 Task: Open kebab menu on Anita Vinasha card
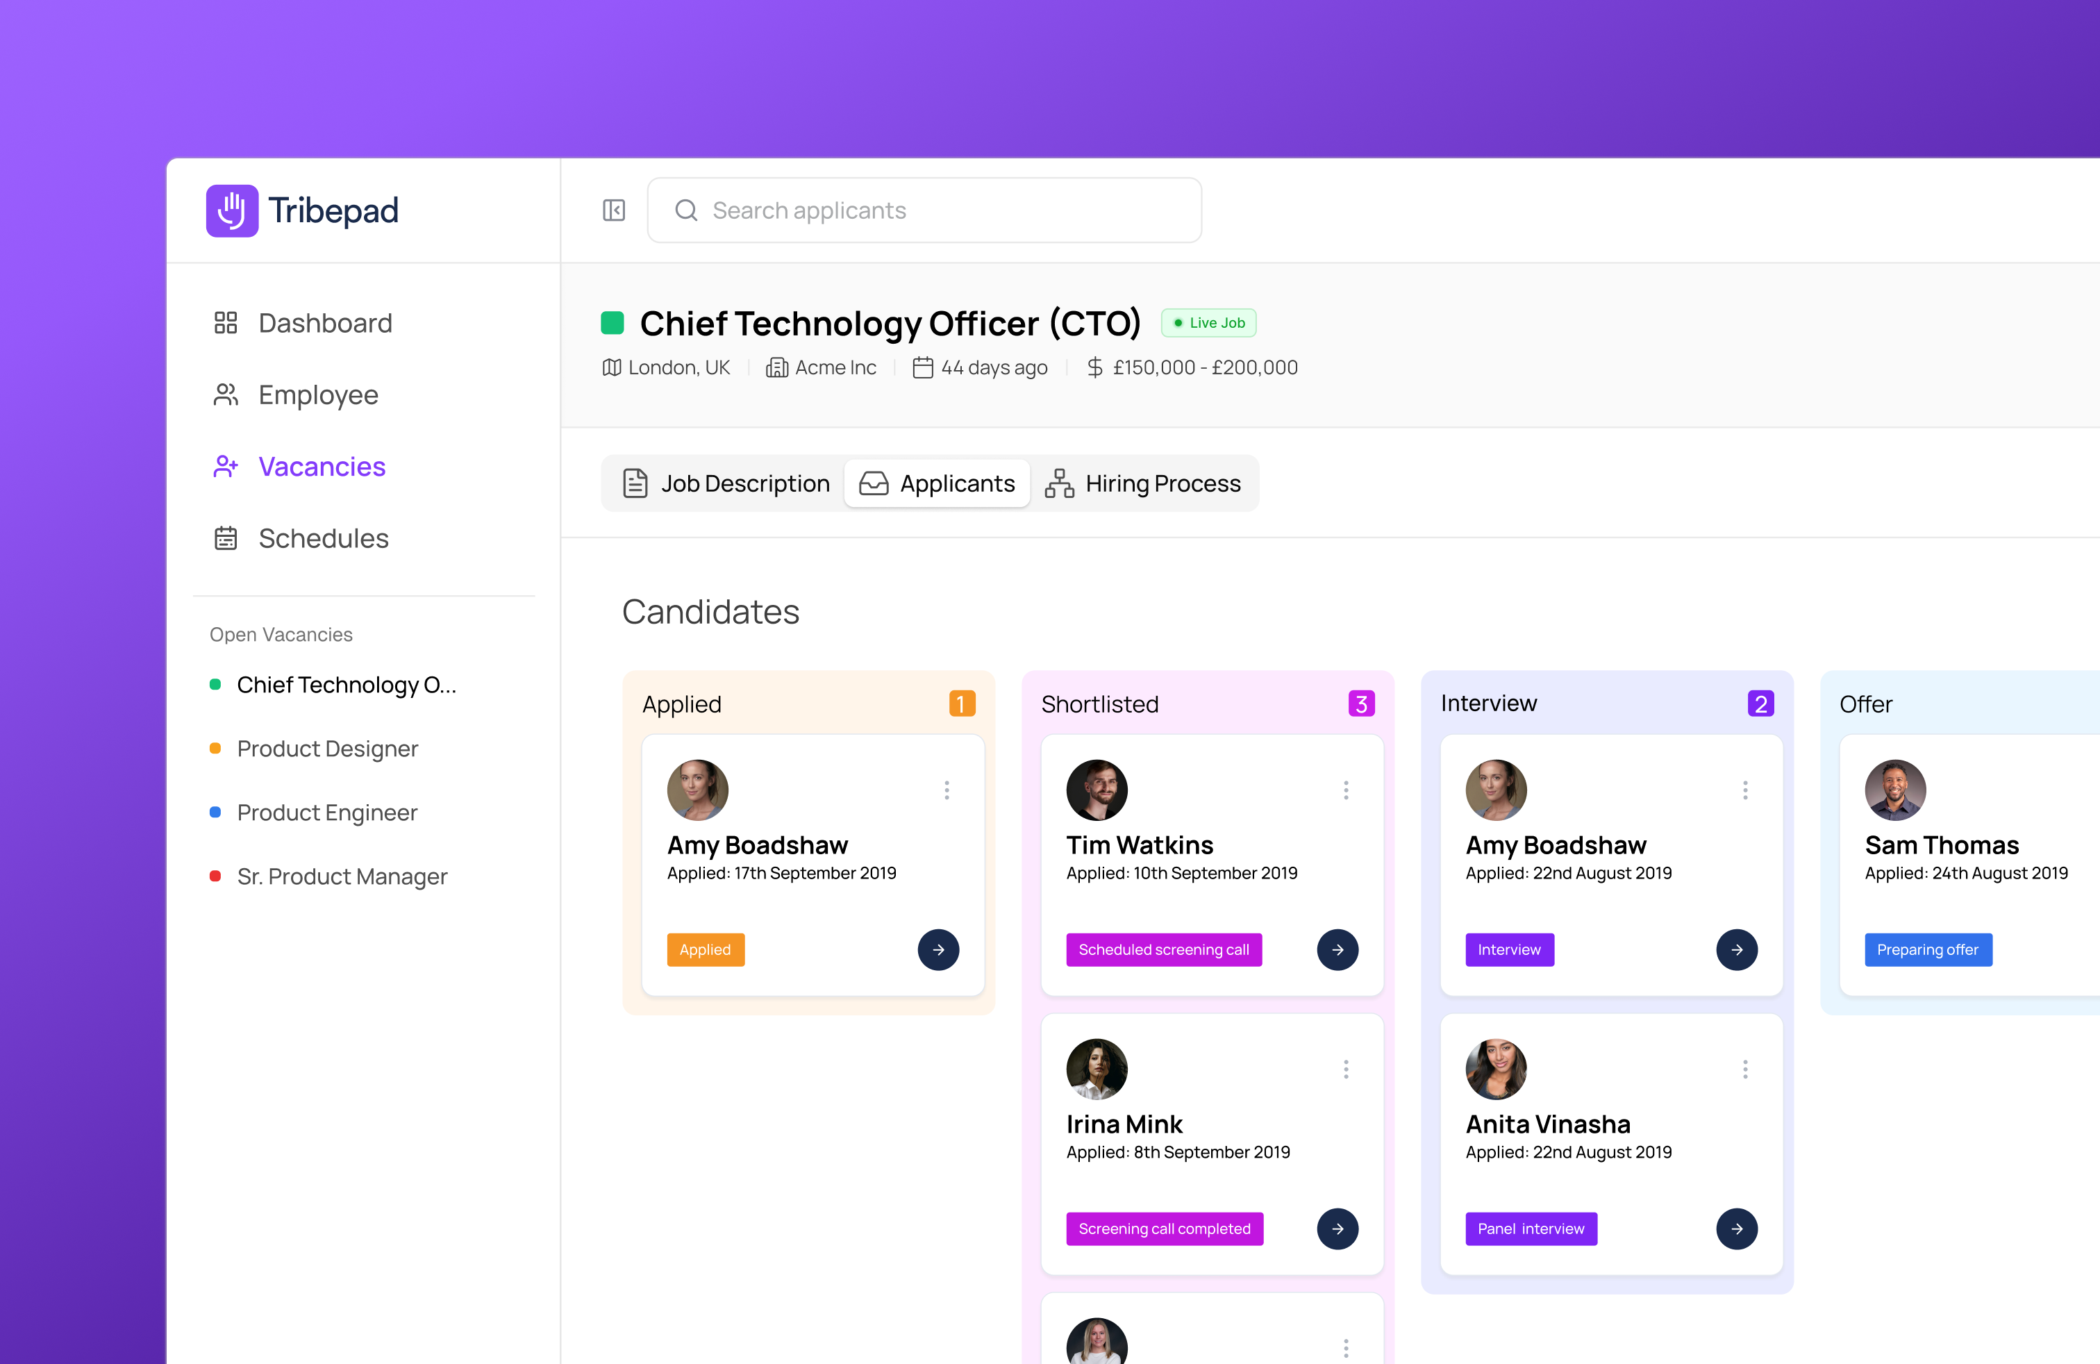tap(1744, 1070)
